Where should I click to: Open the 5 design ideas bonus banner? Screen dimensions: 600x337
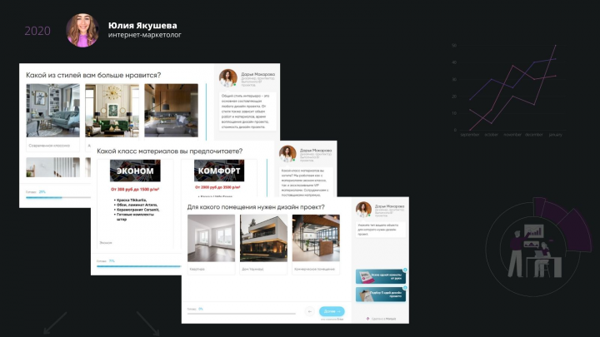[381, 295]
